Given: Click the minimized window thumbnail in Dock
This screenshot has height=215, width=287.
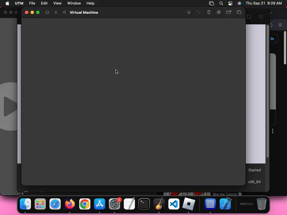Looking at the screenshot, I should [247, 204].
